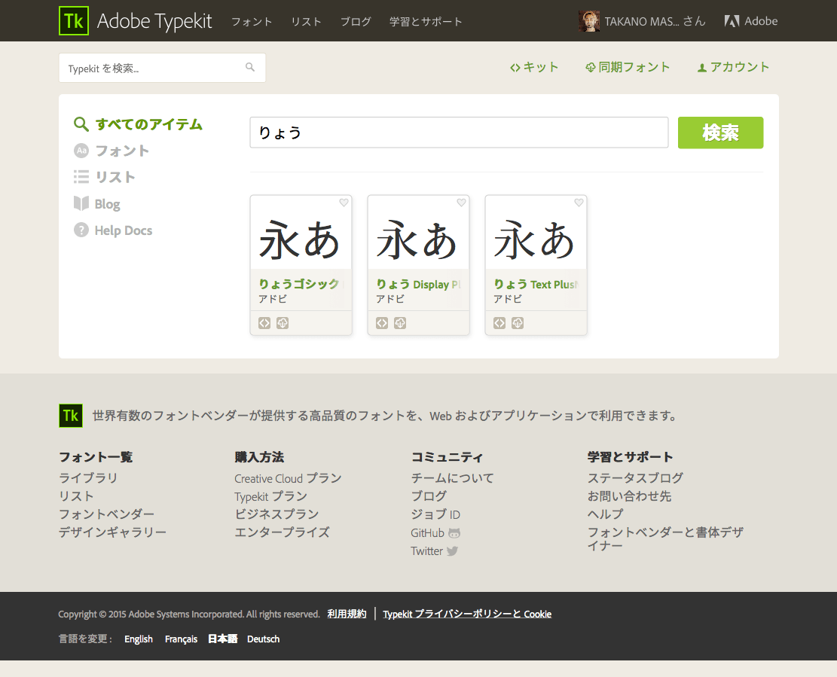Click the Adobe logo icon in header

pyautogui.click(x=732, y=21)
